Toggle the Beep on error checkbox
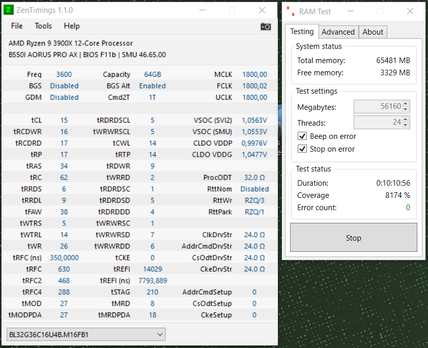Image resolution: width=428 pixels, height=348 pixels. 302,136
